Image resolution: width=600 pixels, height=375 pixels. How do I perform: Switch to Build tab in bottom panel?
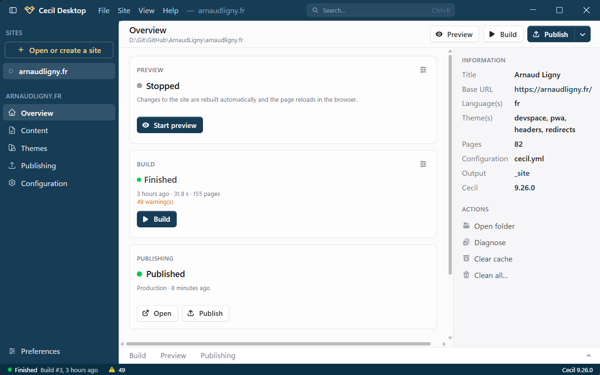click(x=138, y=355)
